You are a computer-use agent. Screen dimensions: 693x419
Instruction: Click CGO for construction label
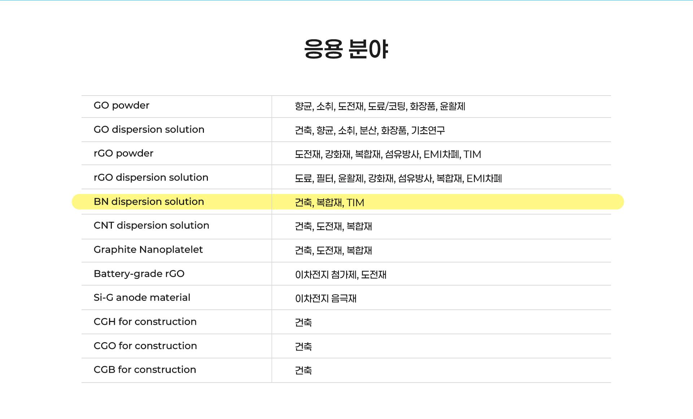(145, 346)
